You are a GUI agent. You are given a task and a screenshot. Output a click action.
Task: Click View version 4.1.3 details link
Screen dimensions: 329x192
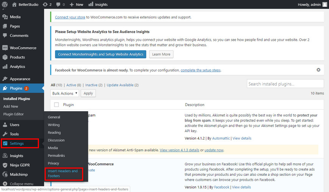tap(179, 150)
